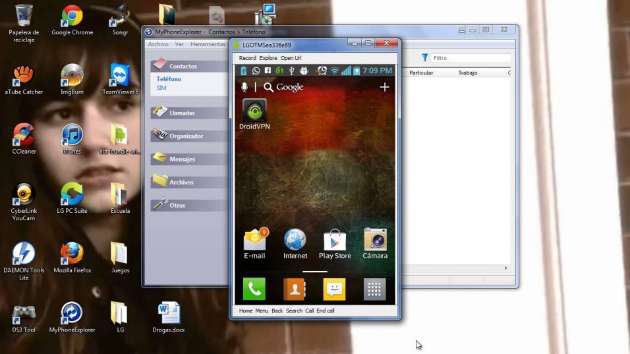Open the yellow messaging dock icon
This screenshot has height=354, width=630.
click(x=334, y=289)
